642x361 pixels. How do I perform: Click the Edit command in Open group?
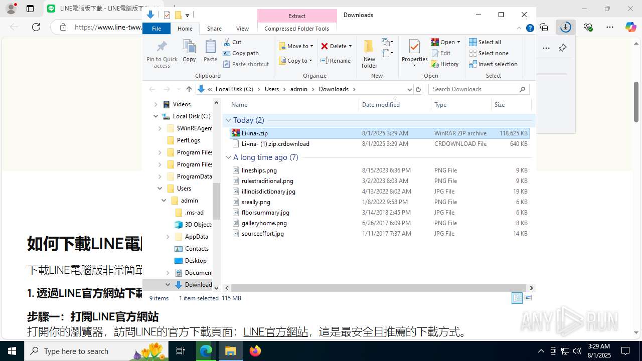pyautogui.click(x=441, y=53)
